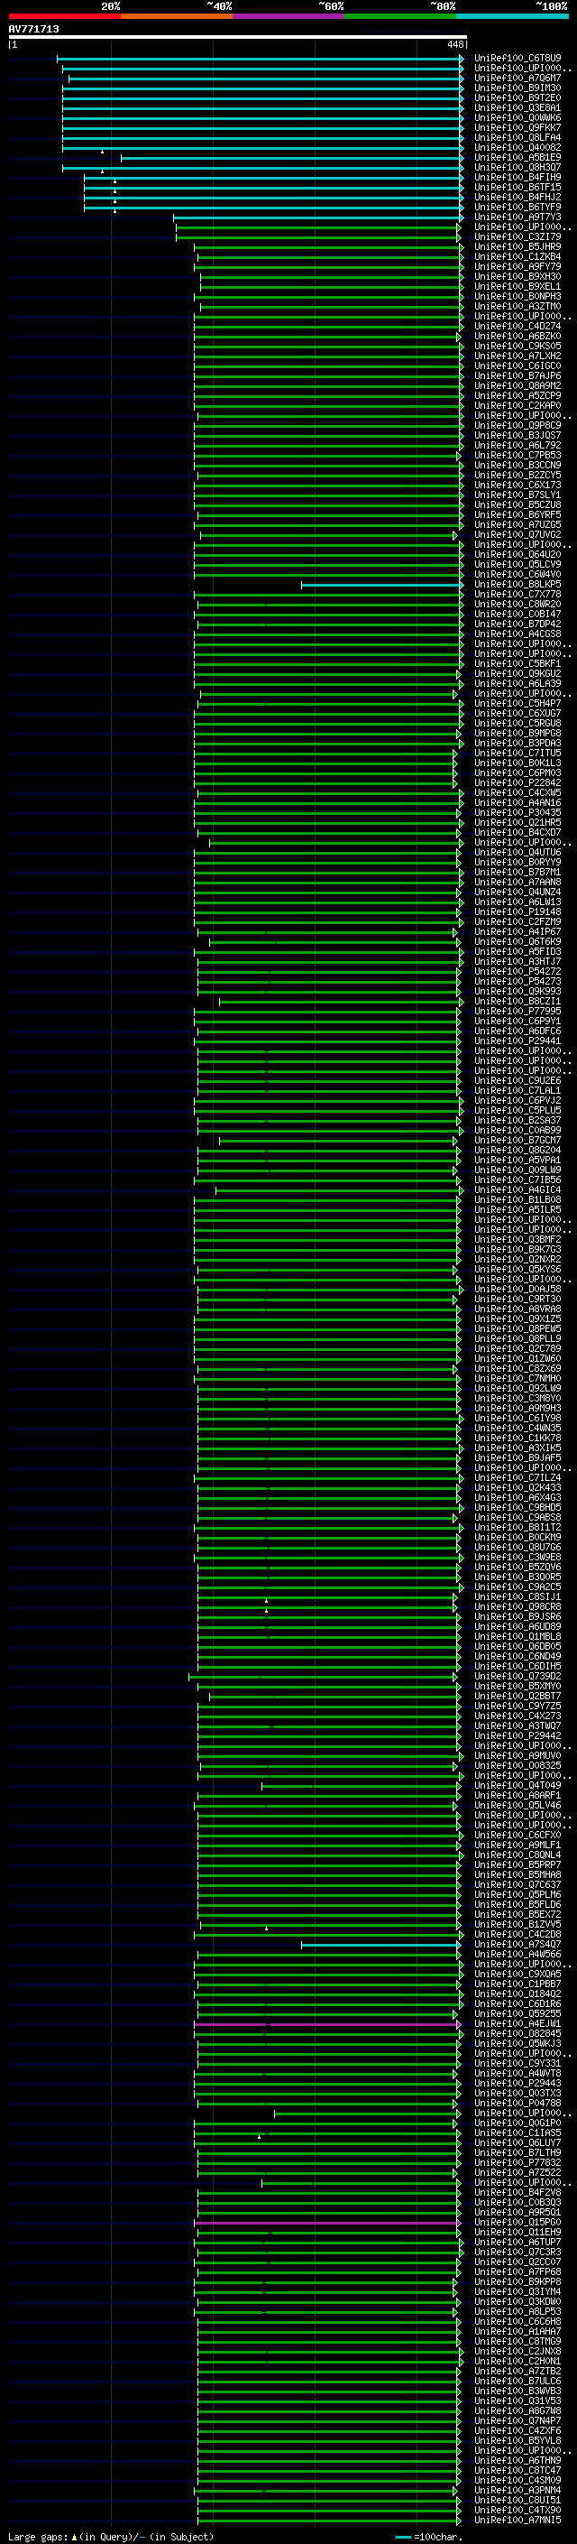The height and width of the screenshot is (2544, 577).
Task: Select label UniRef100_D0AJ58
Action: 517,1290
